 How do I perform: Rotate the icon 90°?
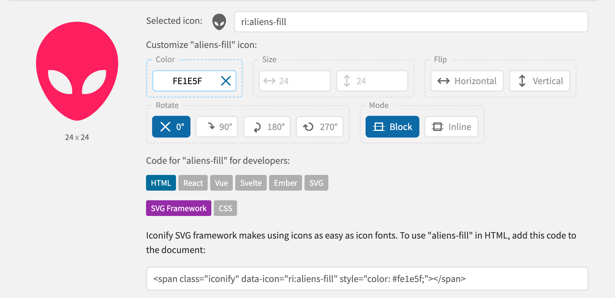[x=217, y=127]
